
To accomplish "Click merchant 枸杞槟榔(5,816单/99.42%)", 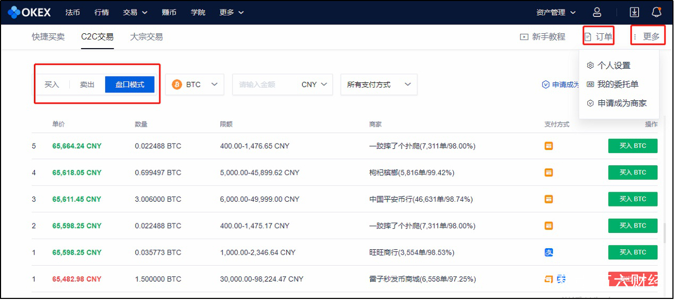I will pos(412,173).
